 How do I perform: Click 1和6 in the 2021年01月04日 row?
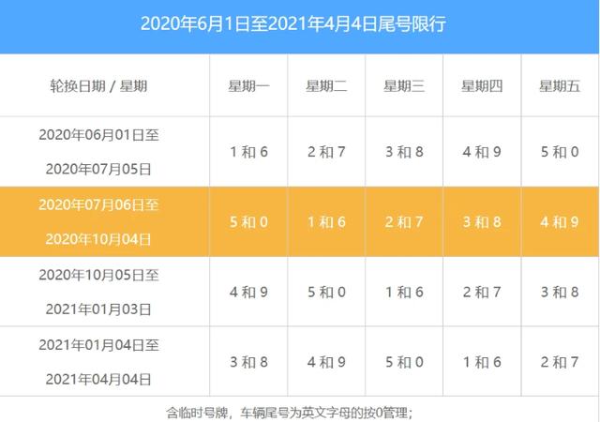coord(482,362)
